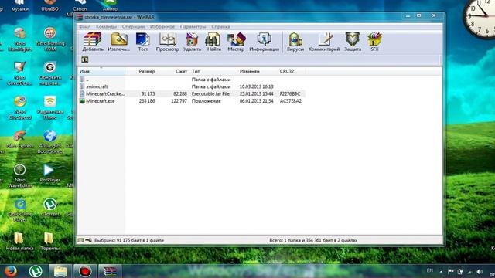Image resolution: width=495 pixels, height=278 pixels.
Task: Open the Параметры menu
Action: click(193, 26)
